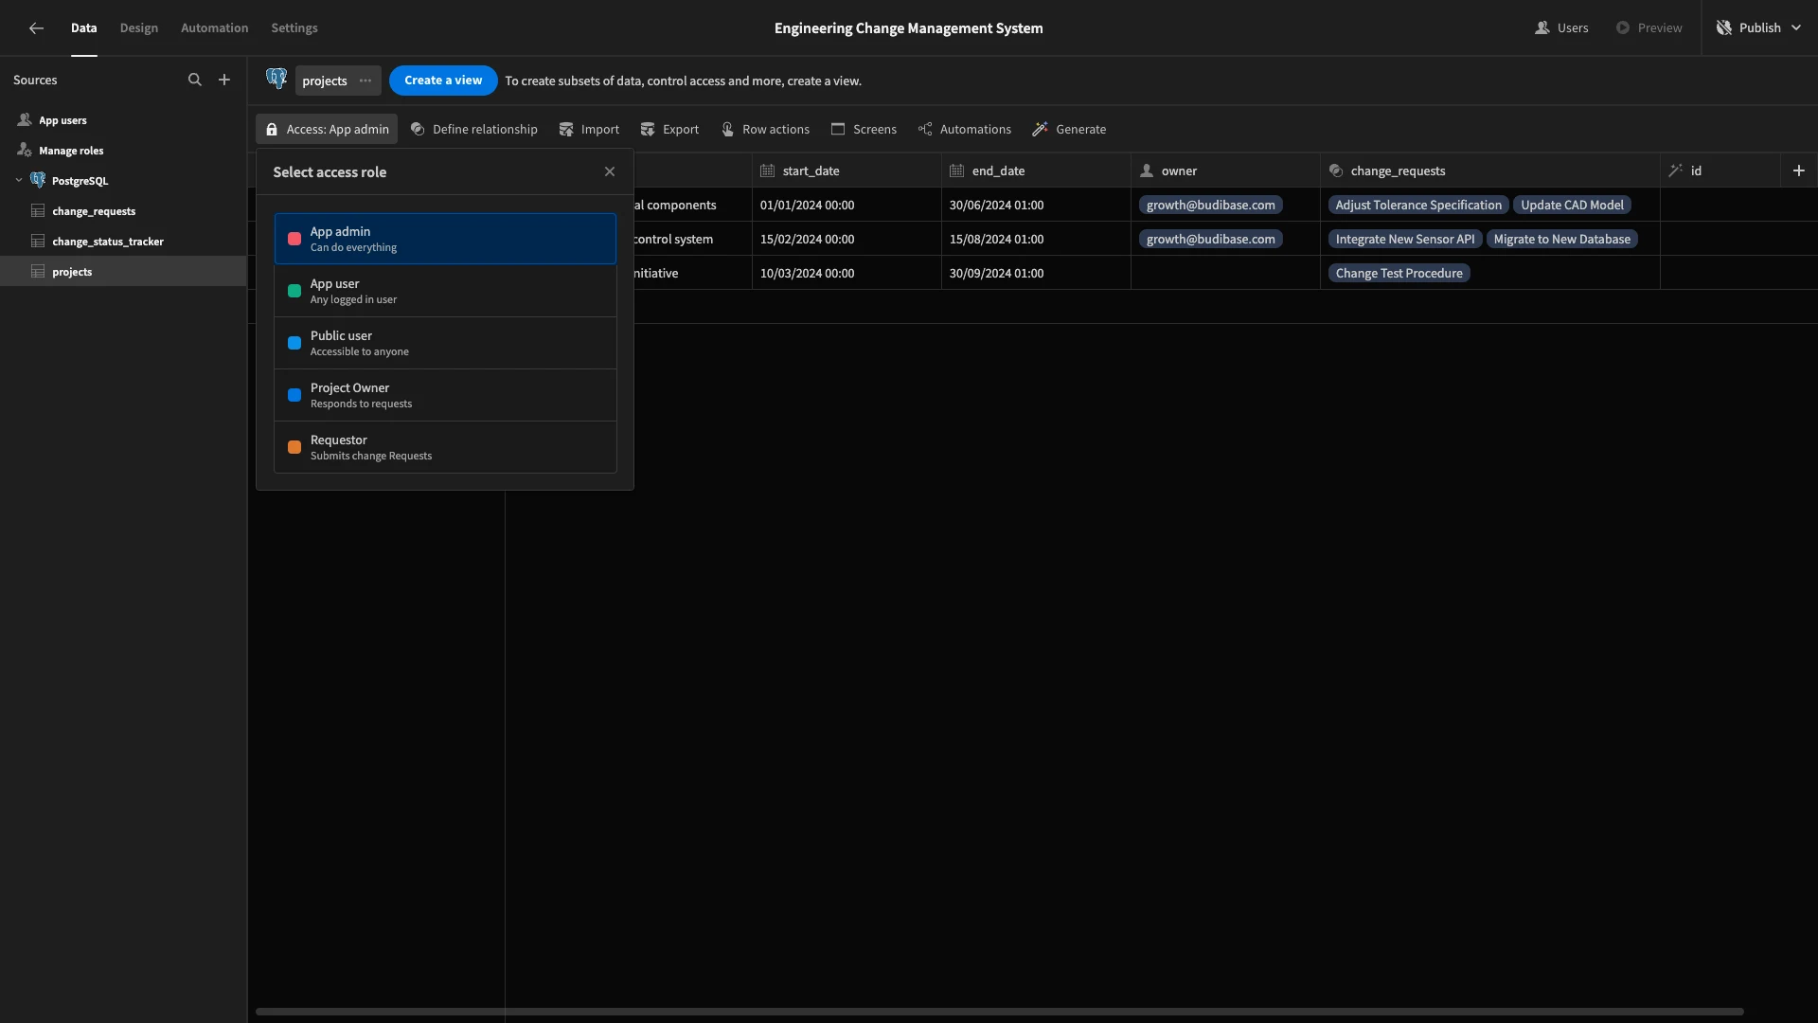Viewport: 1818px width, 1023px height.
Task: Add a new source with plus icon
Action: pos(224,81)
